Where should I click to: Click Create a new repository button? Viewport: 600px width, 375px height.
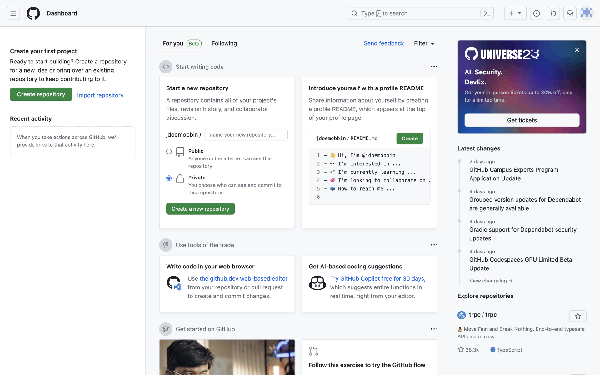tap(200, 209)
